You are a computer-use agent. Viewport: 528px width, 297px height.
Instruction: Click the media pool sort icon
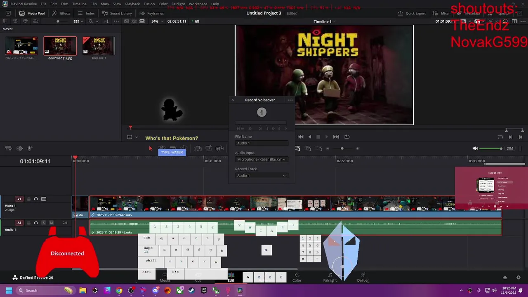point(106,21)
